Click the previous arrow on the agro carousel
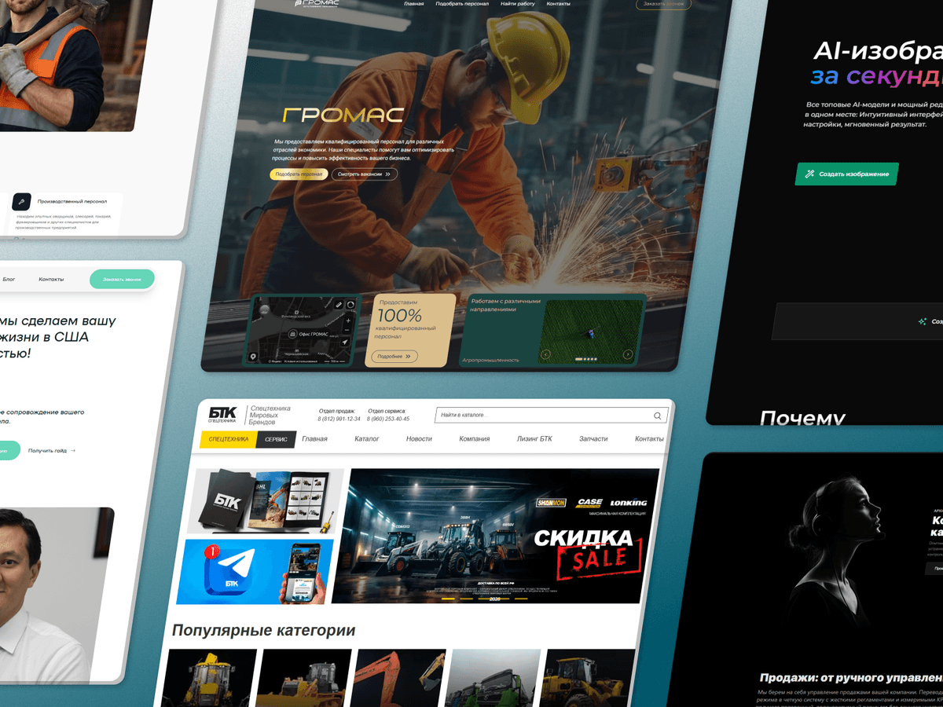 point(545,355)
